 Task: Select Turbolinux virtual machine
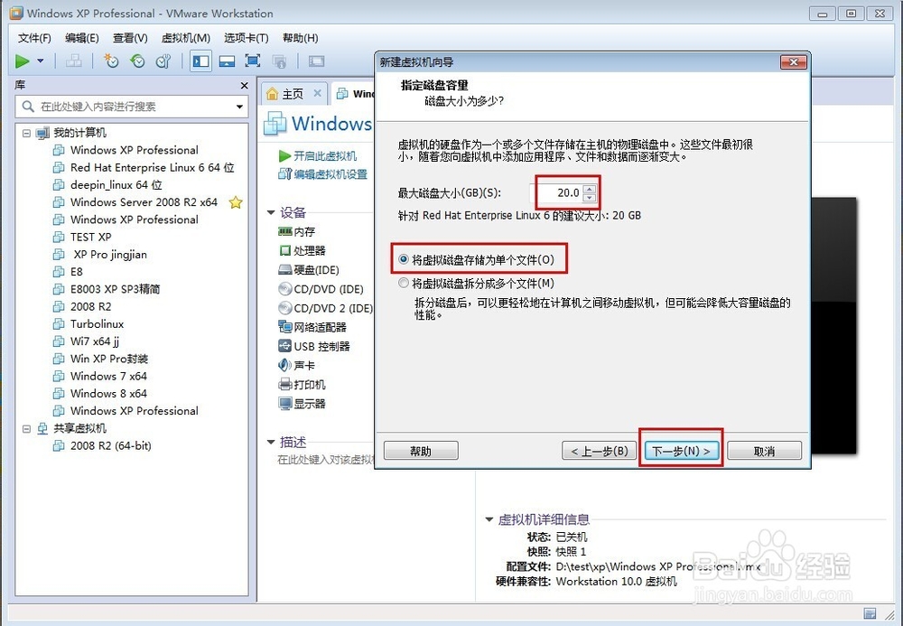[97, 323]
